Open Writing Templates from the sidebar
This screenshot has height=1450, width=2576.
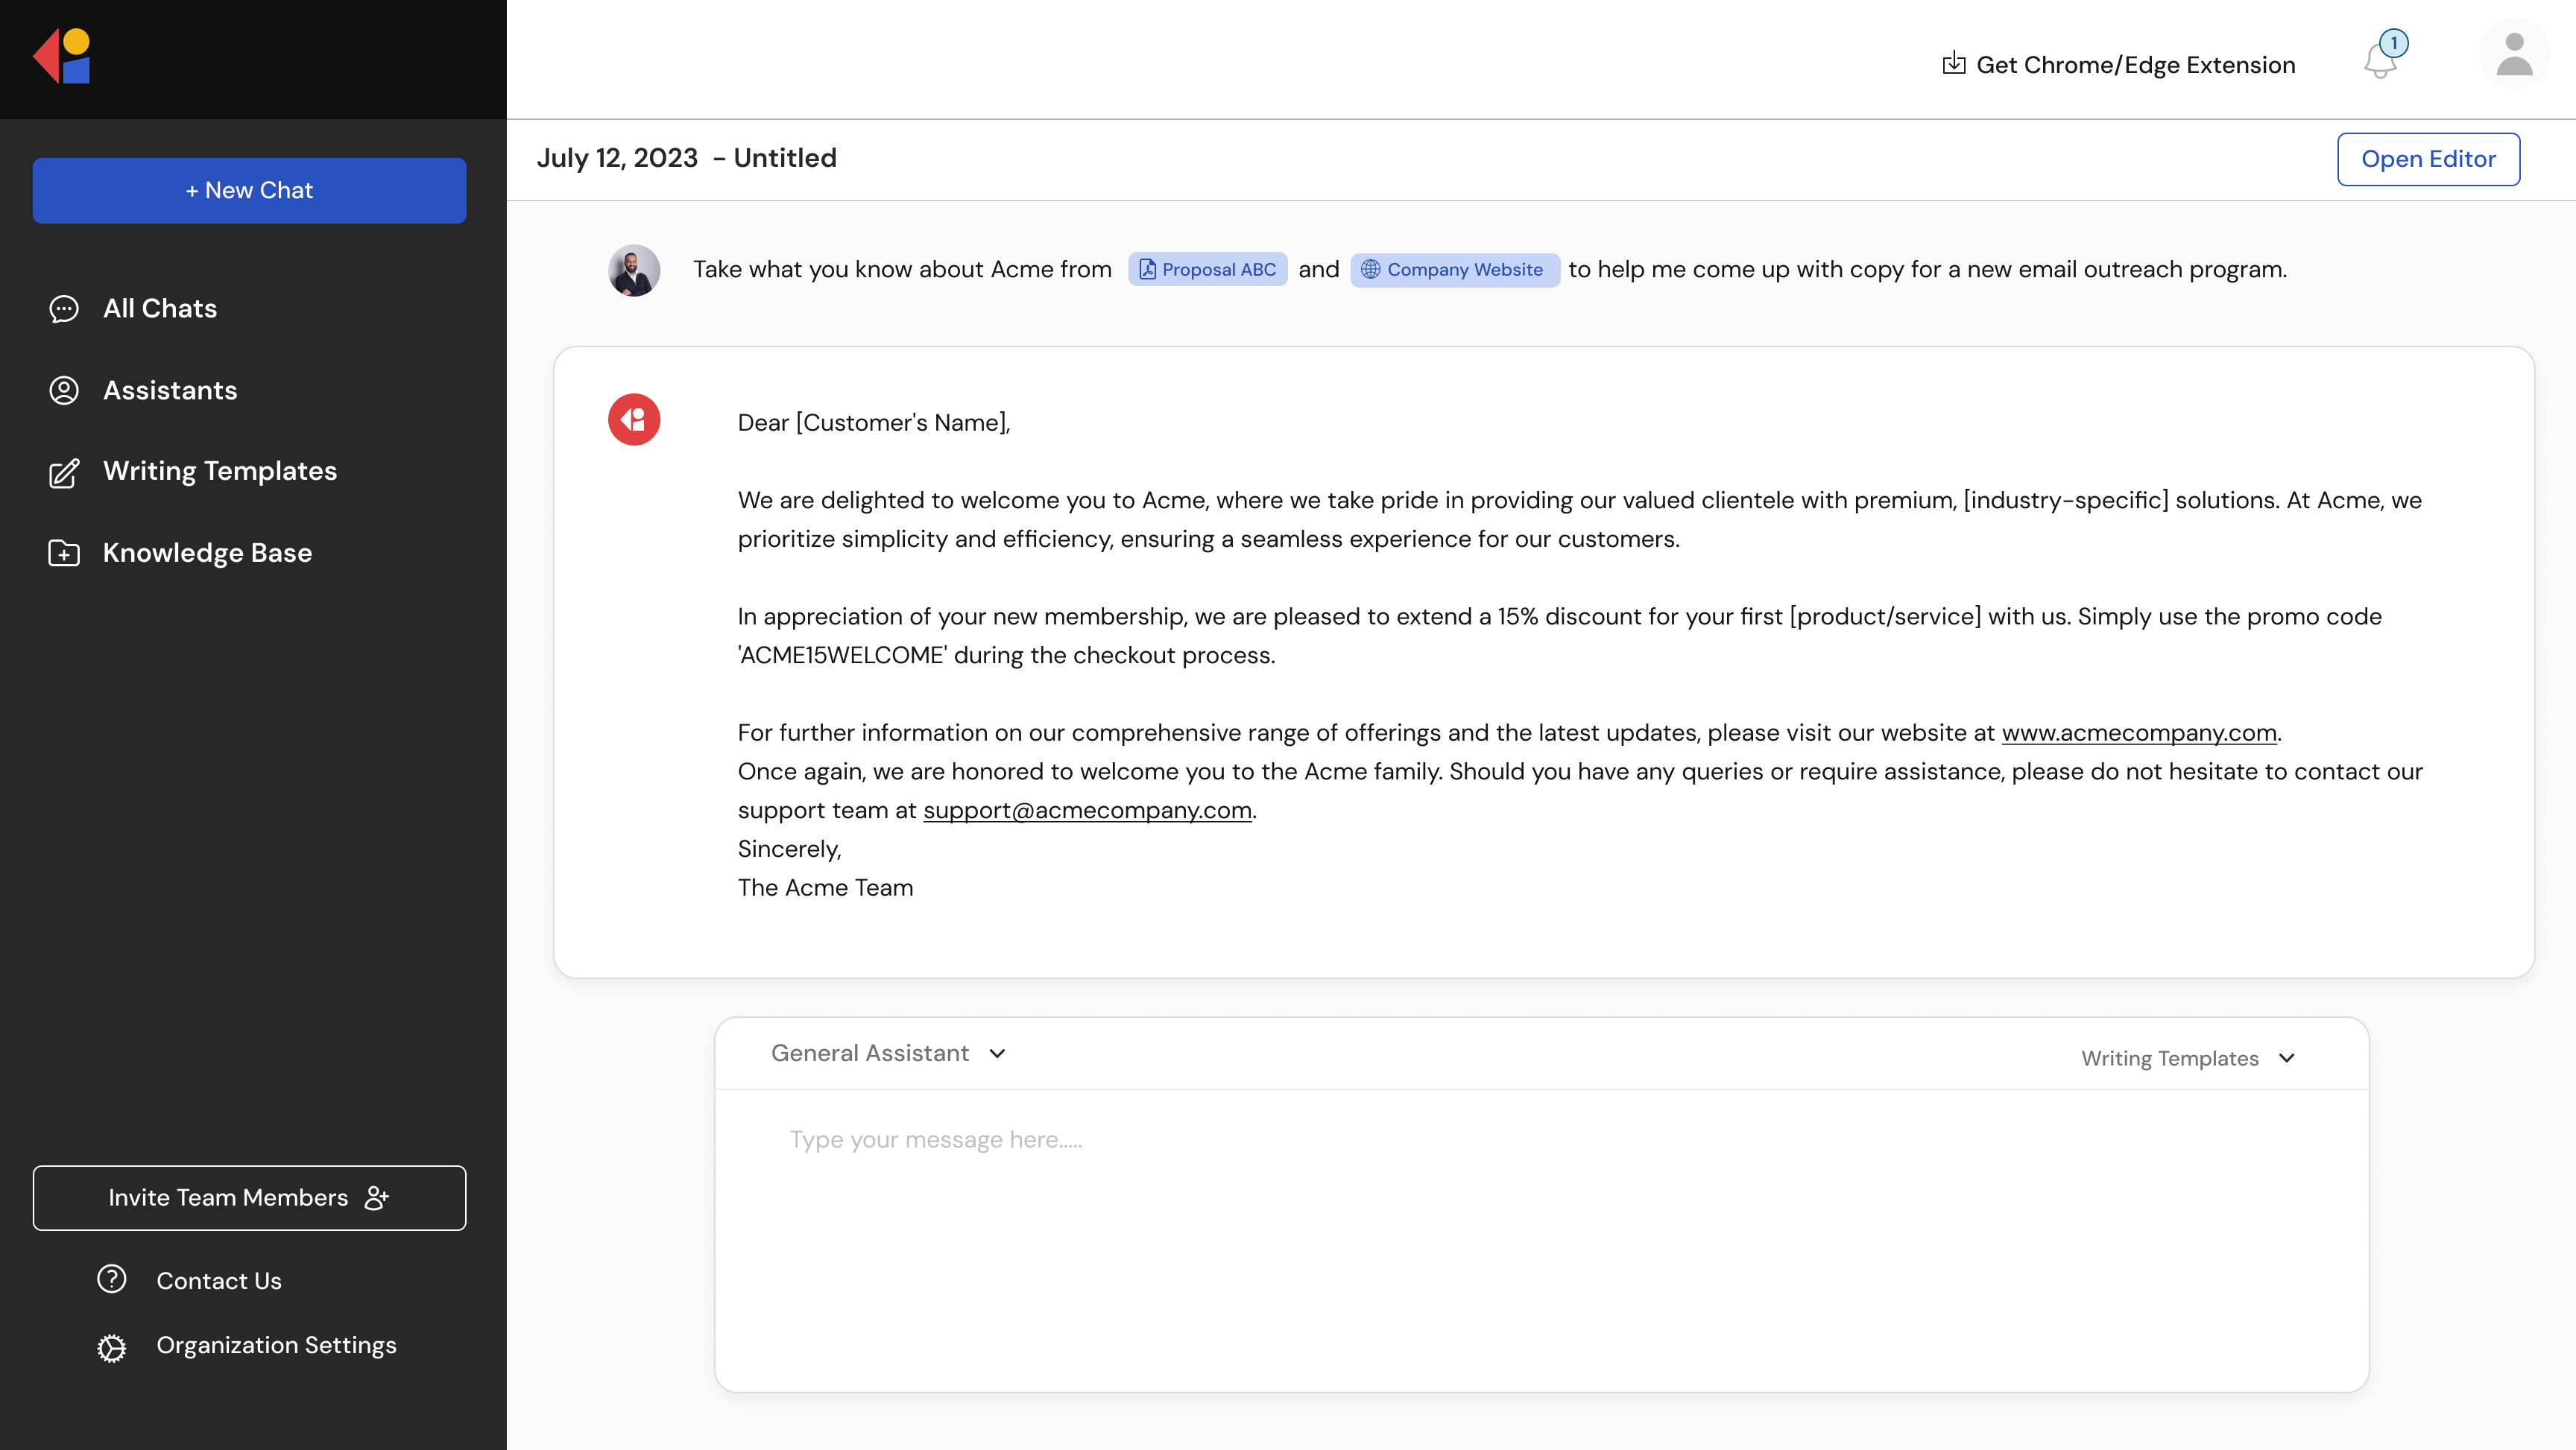[x=219, y=471]
